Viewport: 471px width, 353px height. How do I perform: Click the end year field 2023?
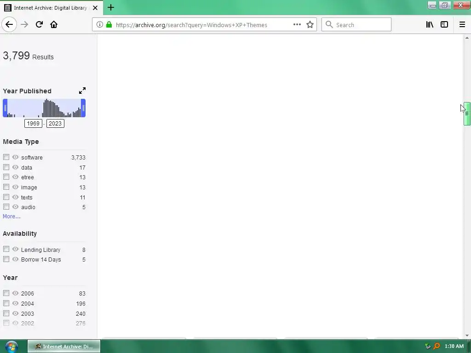coord(55,123)
